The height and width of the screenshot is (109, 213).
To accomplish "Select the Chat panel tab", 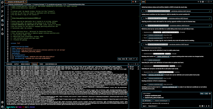I will tap(143, 2).
